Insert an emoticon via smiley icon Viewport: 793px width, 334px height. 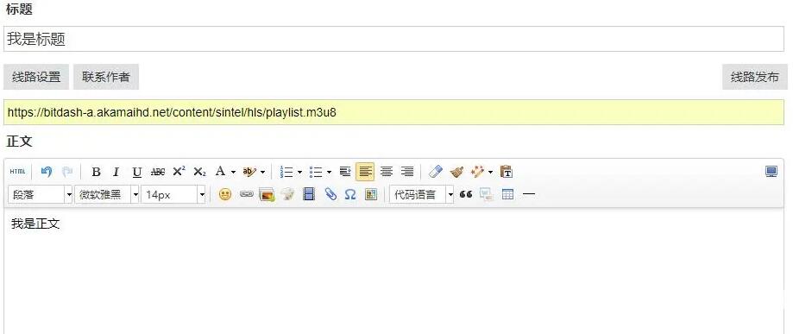pos(225,194)
